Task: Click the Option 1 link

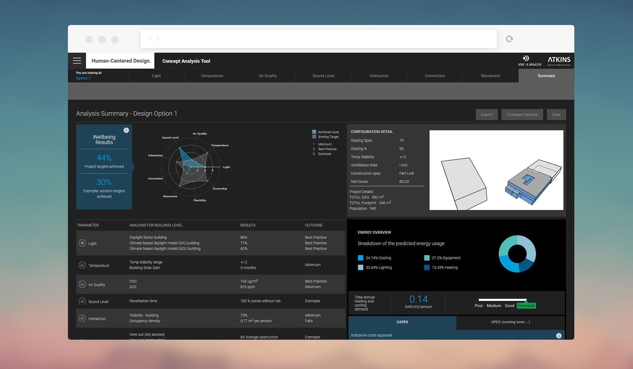Action: pos(83,78)
